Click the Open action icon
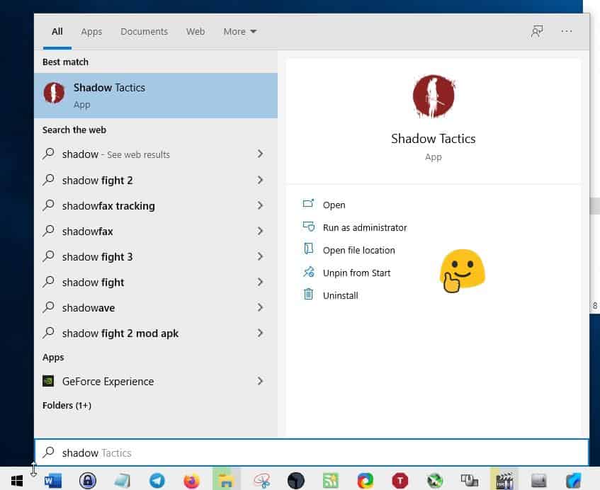Viewport: 600px width, 490px height. point(308,203)
